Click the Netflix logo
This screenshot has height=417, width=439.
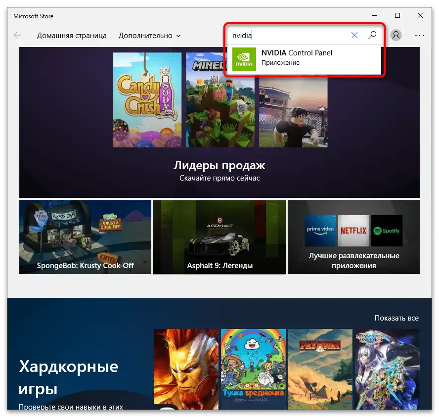pyautogui.click(x=353, y=231)
